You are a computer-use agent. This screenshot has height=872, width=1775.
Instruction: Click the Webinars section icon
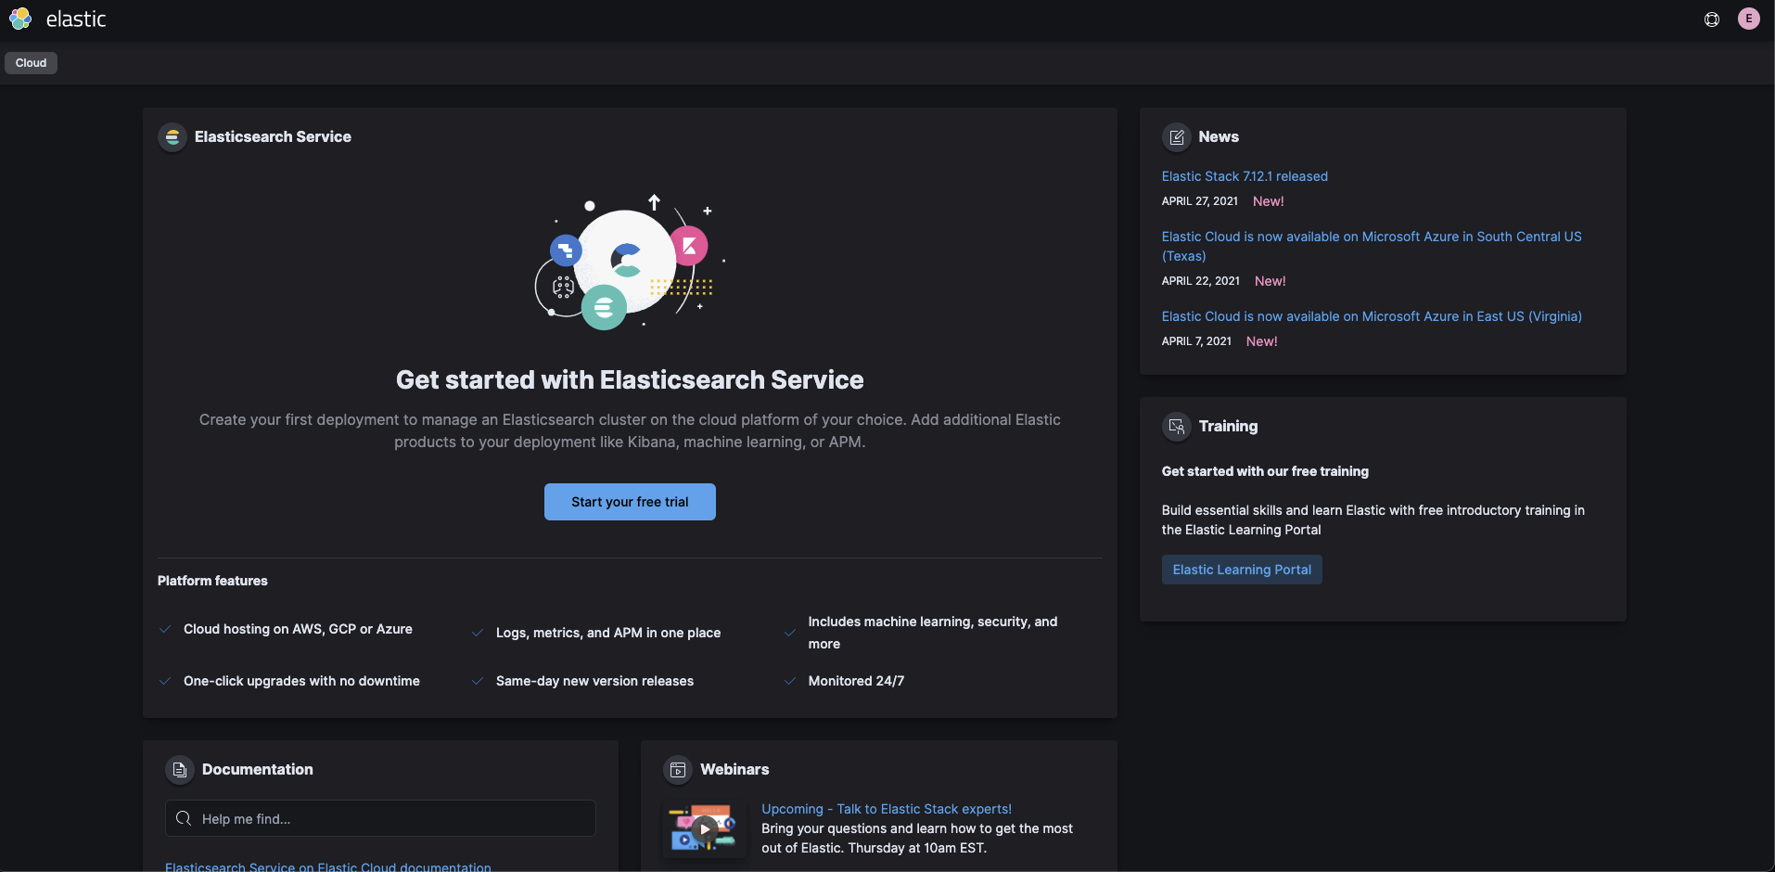tap(678, 770)
